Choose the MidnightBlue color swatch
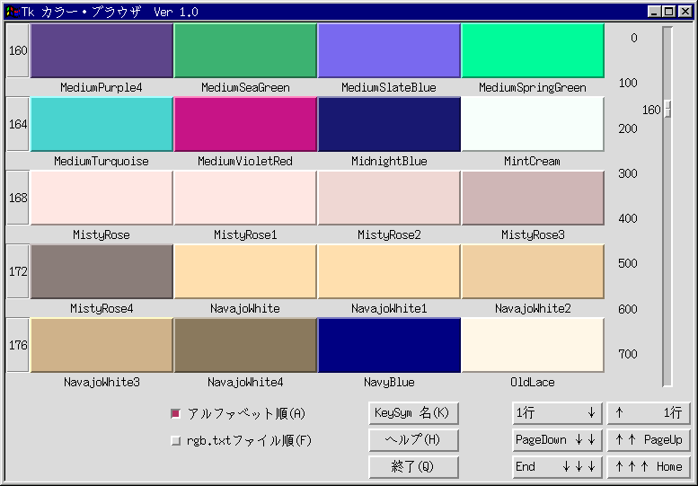Screen dimensions: 698x486 coord(389,125)
